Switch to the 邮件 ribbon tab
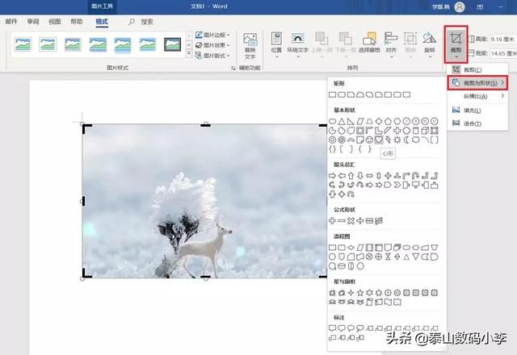Screen dimensions: 517x355 coord(11,22)
